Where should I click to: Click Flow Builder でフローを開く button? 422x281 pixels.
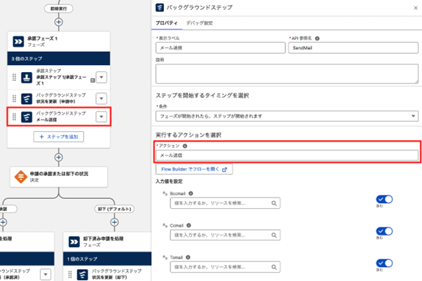pos(192,169)
